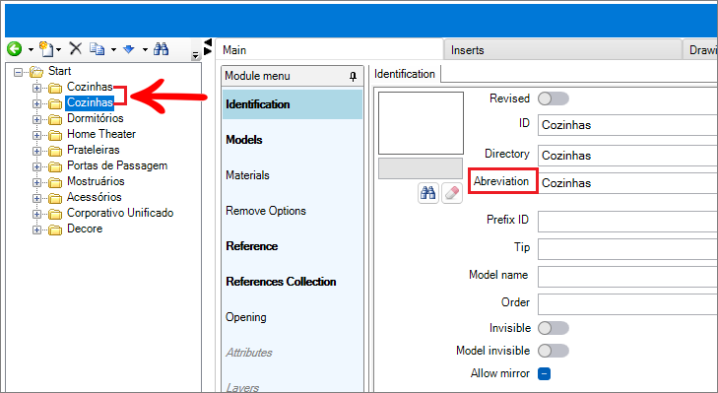The width and height of the screenshot is (718, 393).
Task: Pin the Module menu panel
Action: coord(353,76)
